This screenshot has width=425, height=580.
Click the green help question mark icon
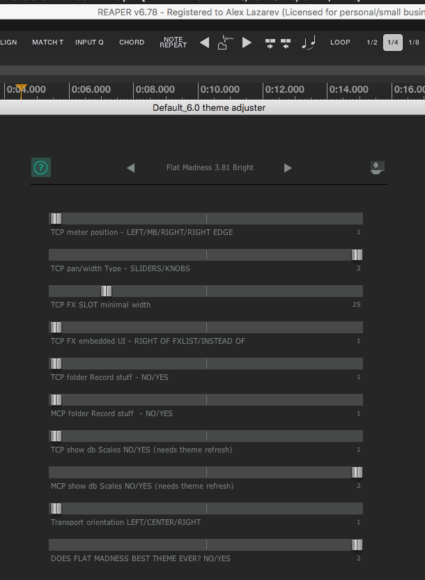point(41,167)
